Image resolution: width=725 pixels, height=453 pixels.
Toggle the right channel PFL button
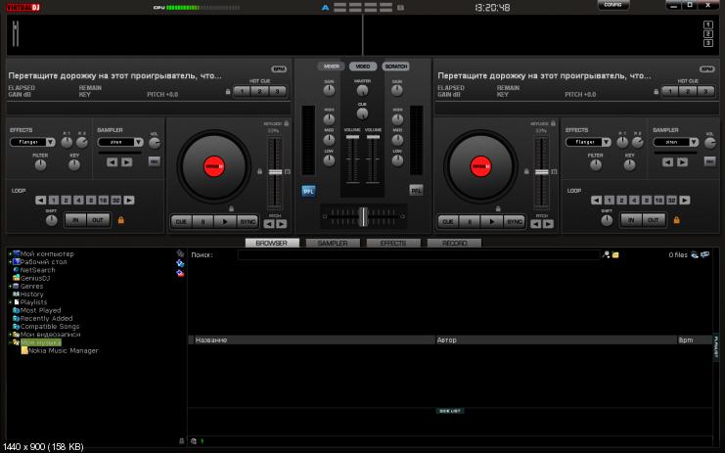coord(416,191)
